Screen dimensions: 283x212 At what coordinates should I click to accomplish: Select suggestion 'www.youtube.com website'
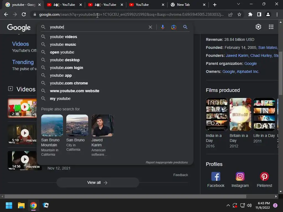point(115,91)
